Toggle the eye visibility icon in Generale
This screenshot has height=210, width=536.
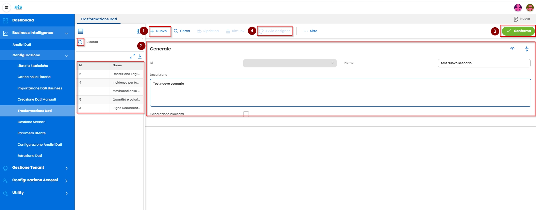pos(512,48)
